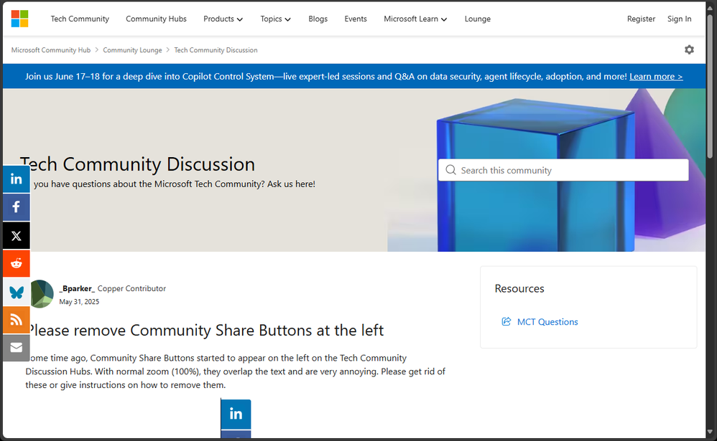Share post on Bluesky sidebar button

(17, 292)
